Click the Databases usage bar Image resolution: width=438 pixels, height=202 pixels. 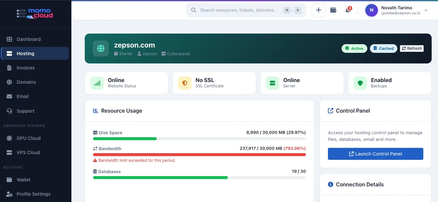199,178
